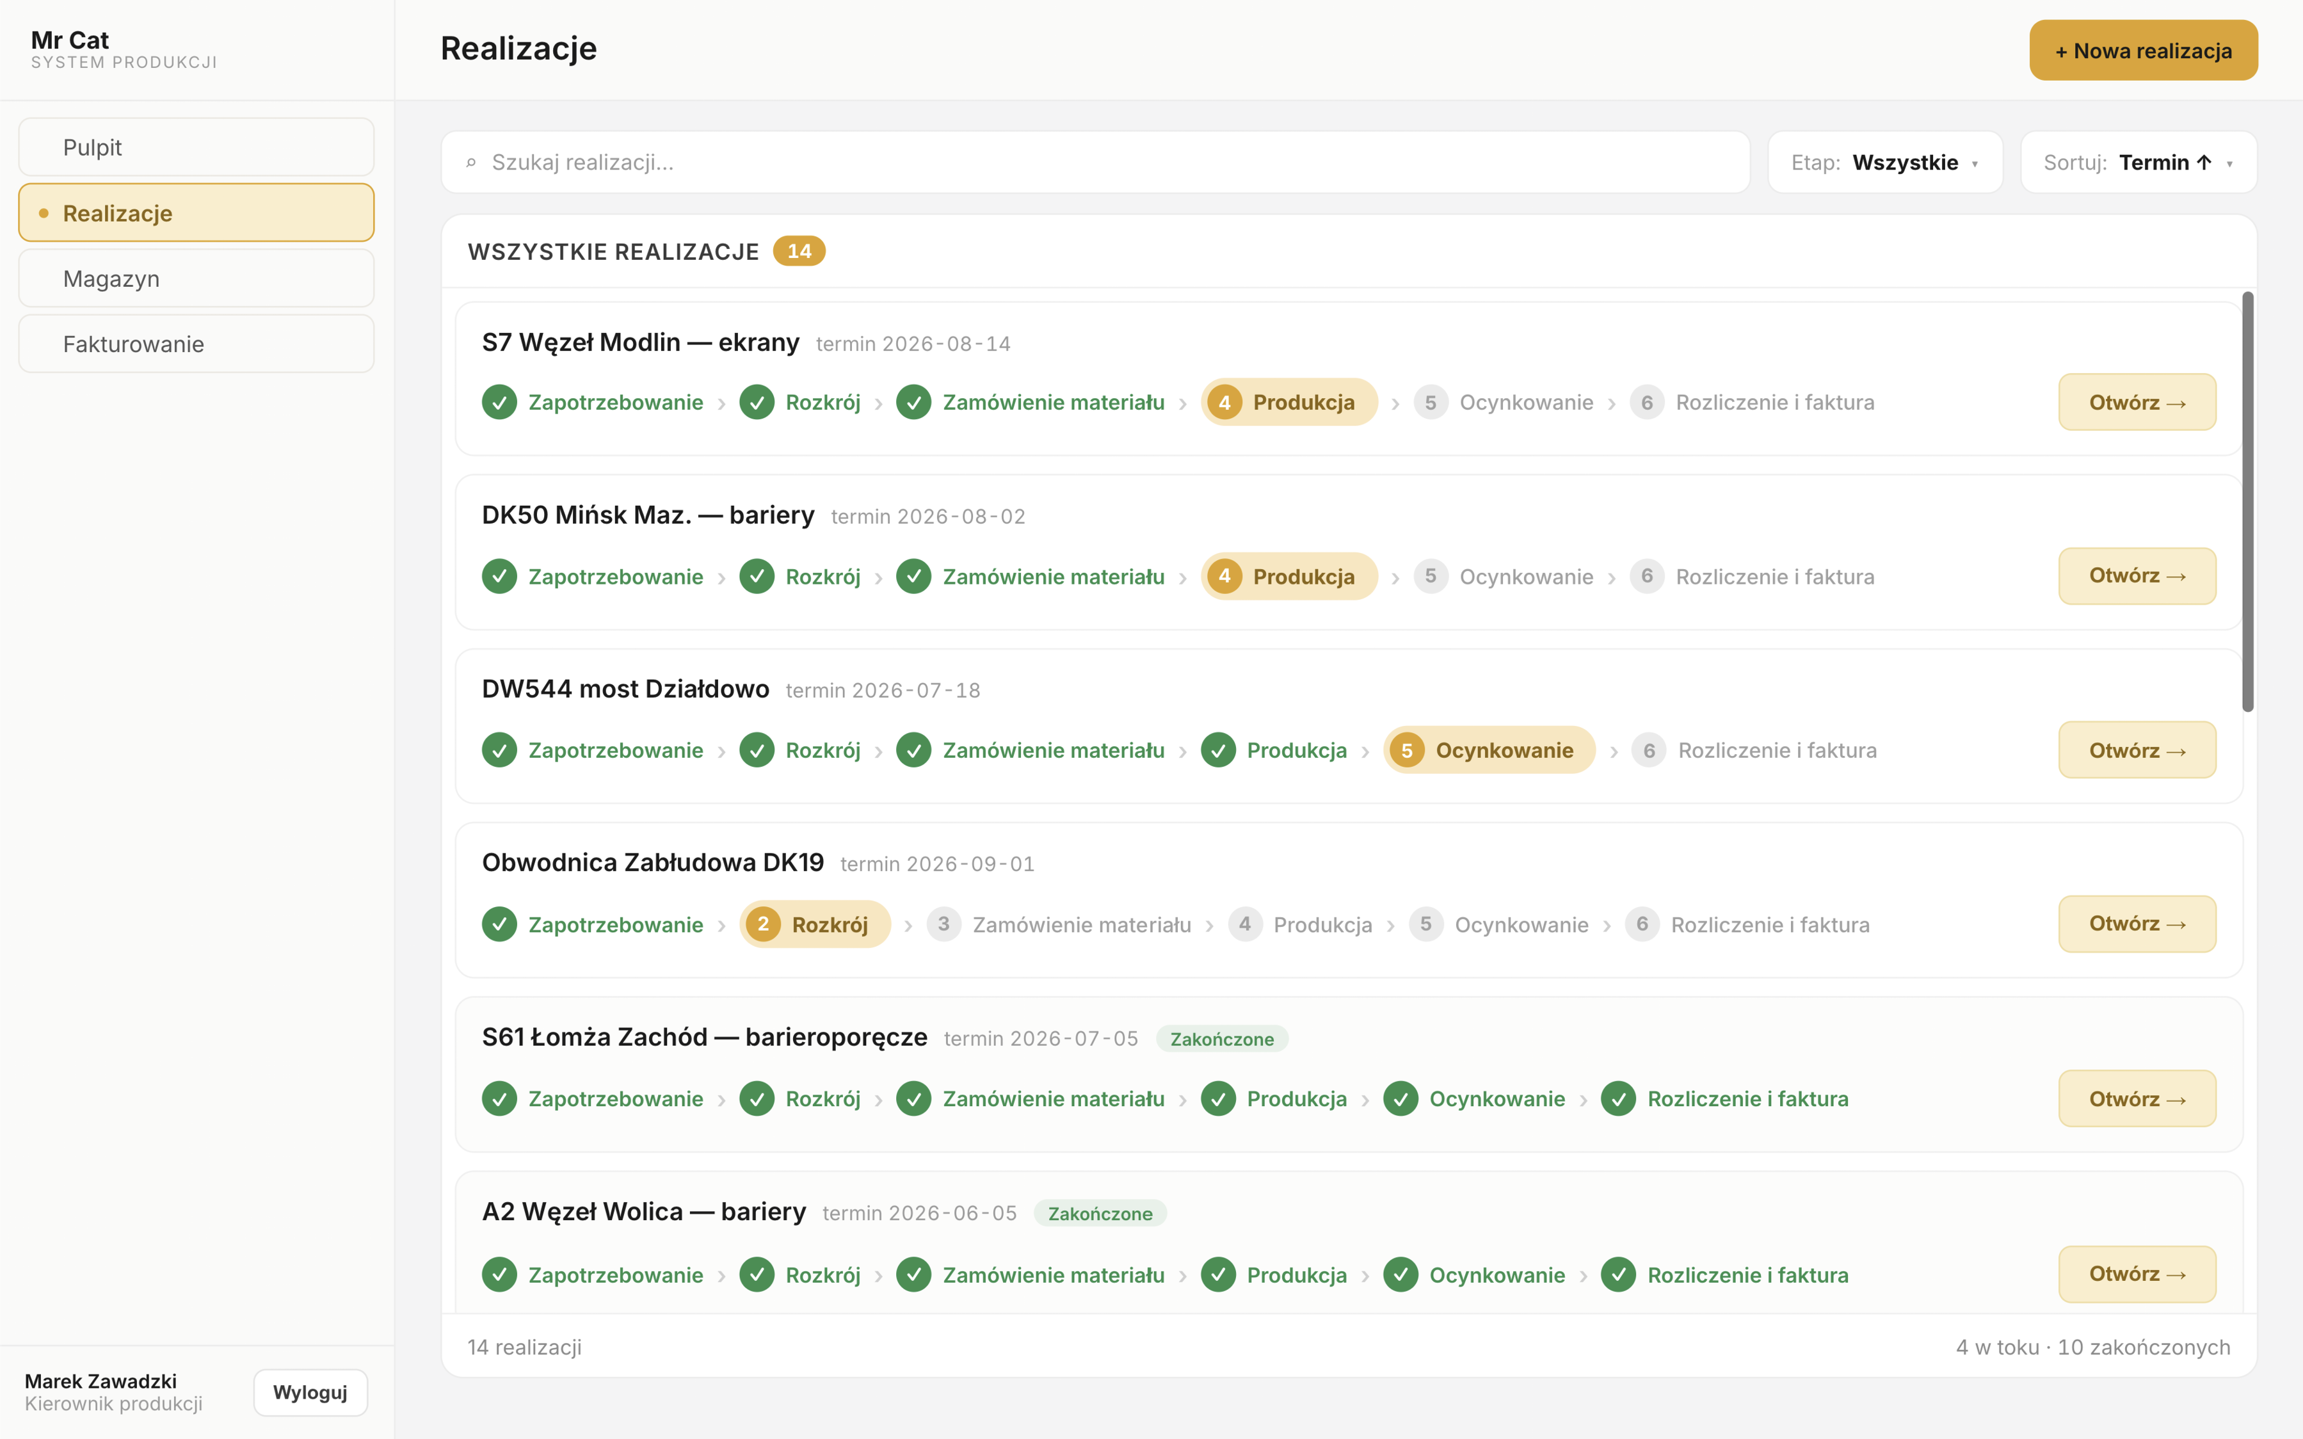Click Zamówienie materiału check icon in S7 Węzeł Modlin row
This screenshot has height=1439, width=2303.
point(913,403)
